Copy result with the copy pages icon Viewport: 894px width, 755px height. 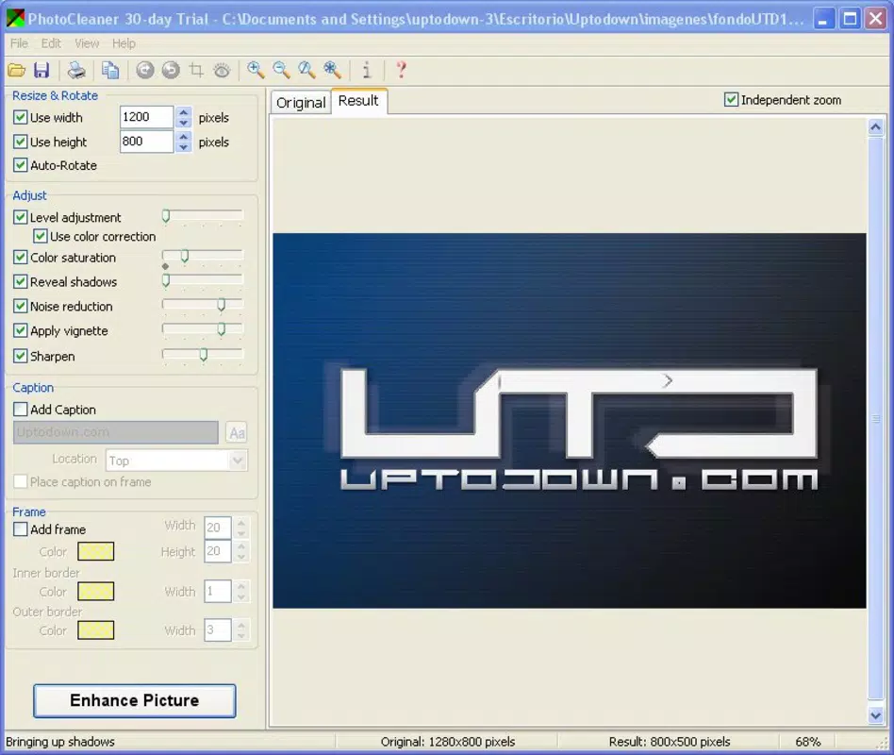pos(110,70)
